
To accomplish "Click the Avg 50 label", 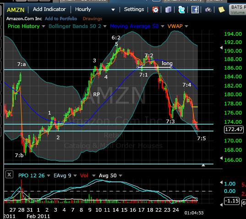I will 108,175.
